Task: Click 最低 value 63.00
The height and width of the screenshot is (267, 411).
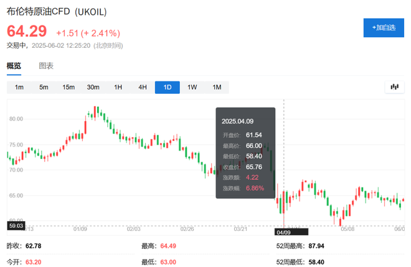Action: click(x=168, y=262)
